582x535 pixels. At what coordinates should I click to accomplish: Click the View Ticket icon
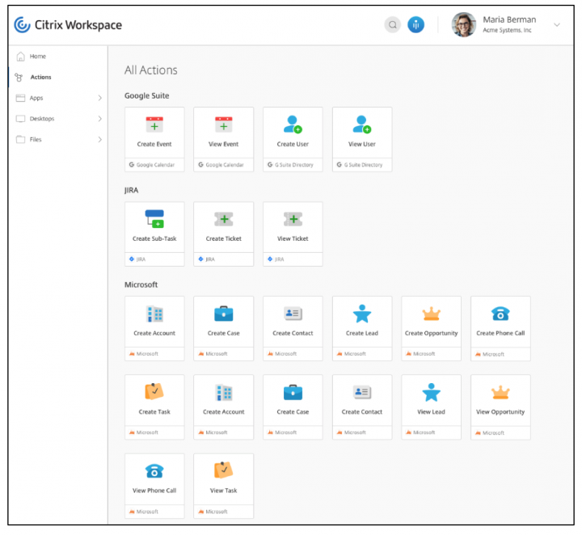click(x=293, y=219)
